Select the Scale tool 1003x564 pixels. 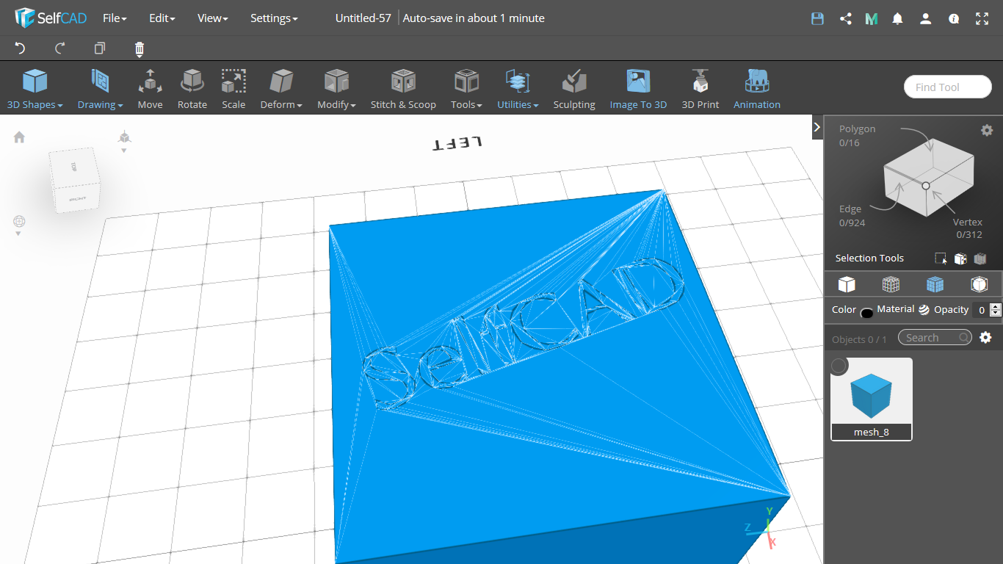pyautogui.click(x=233, y=89)
